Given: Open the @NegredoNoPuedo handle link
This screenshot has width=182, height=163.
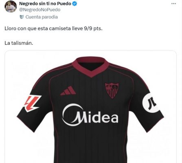Looking at the screenshot, I should (40, 10).
